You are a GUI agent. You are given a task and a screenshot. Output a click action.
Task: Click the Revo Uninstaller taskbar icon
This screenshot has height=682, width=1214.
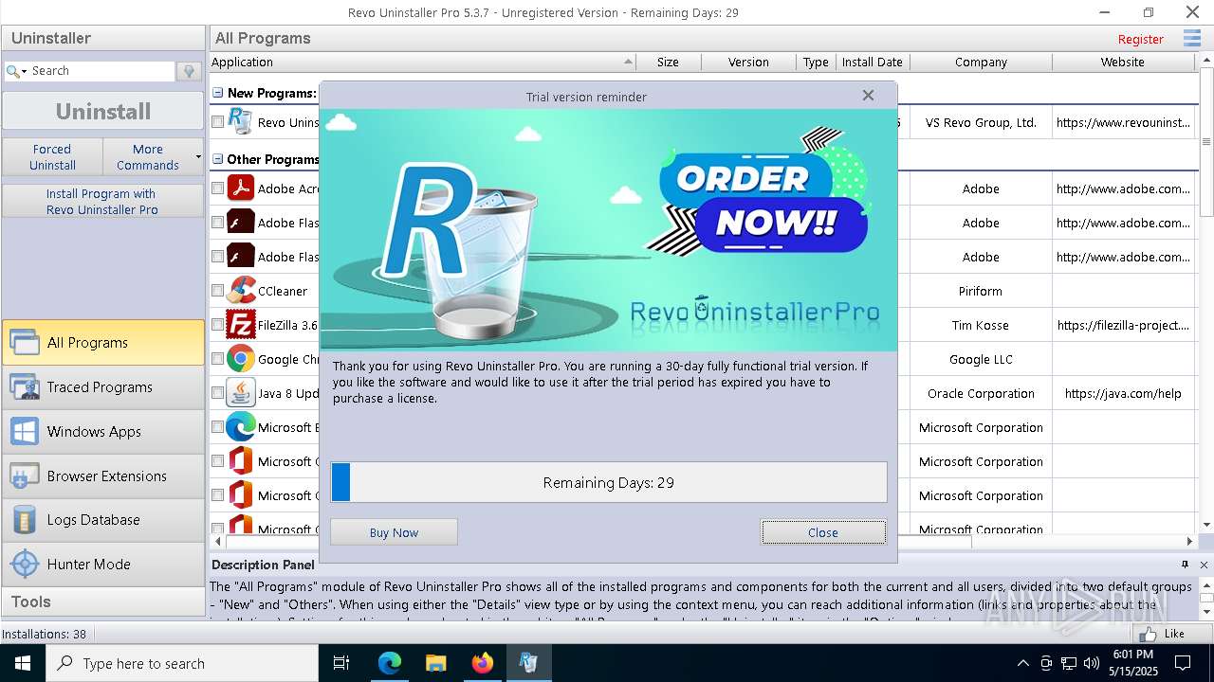click(x=528, y=663)
